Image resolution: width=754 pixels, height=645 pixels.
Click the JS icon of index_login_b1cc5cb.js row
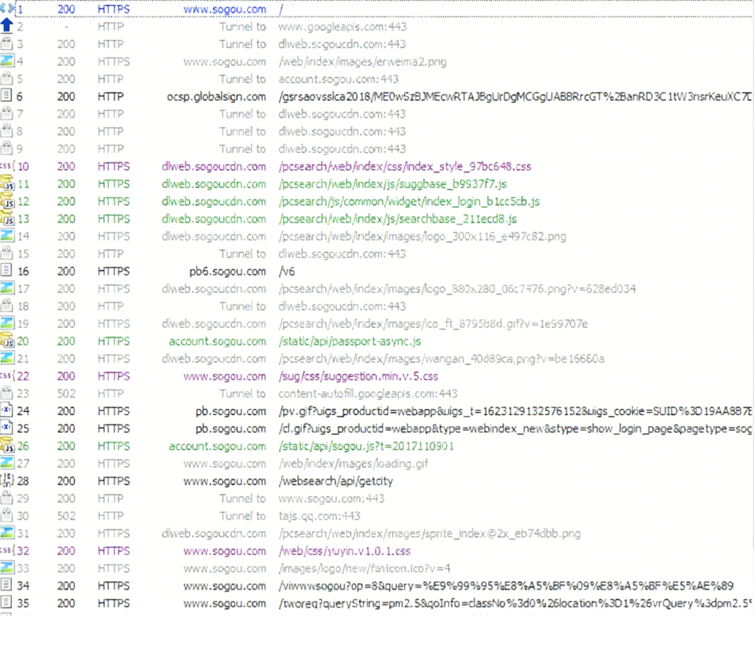pyautogui.click(x=7, y=201)
